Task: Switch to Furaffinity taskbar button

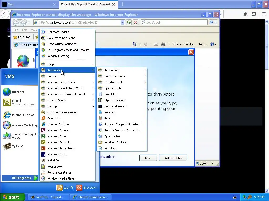Action: (49, 197)
